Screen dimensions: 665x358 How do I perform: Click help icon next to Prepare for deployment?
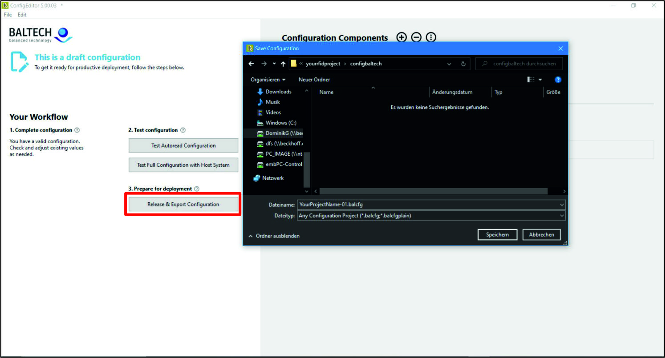pos(197,189)
